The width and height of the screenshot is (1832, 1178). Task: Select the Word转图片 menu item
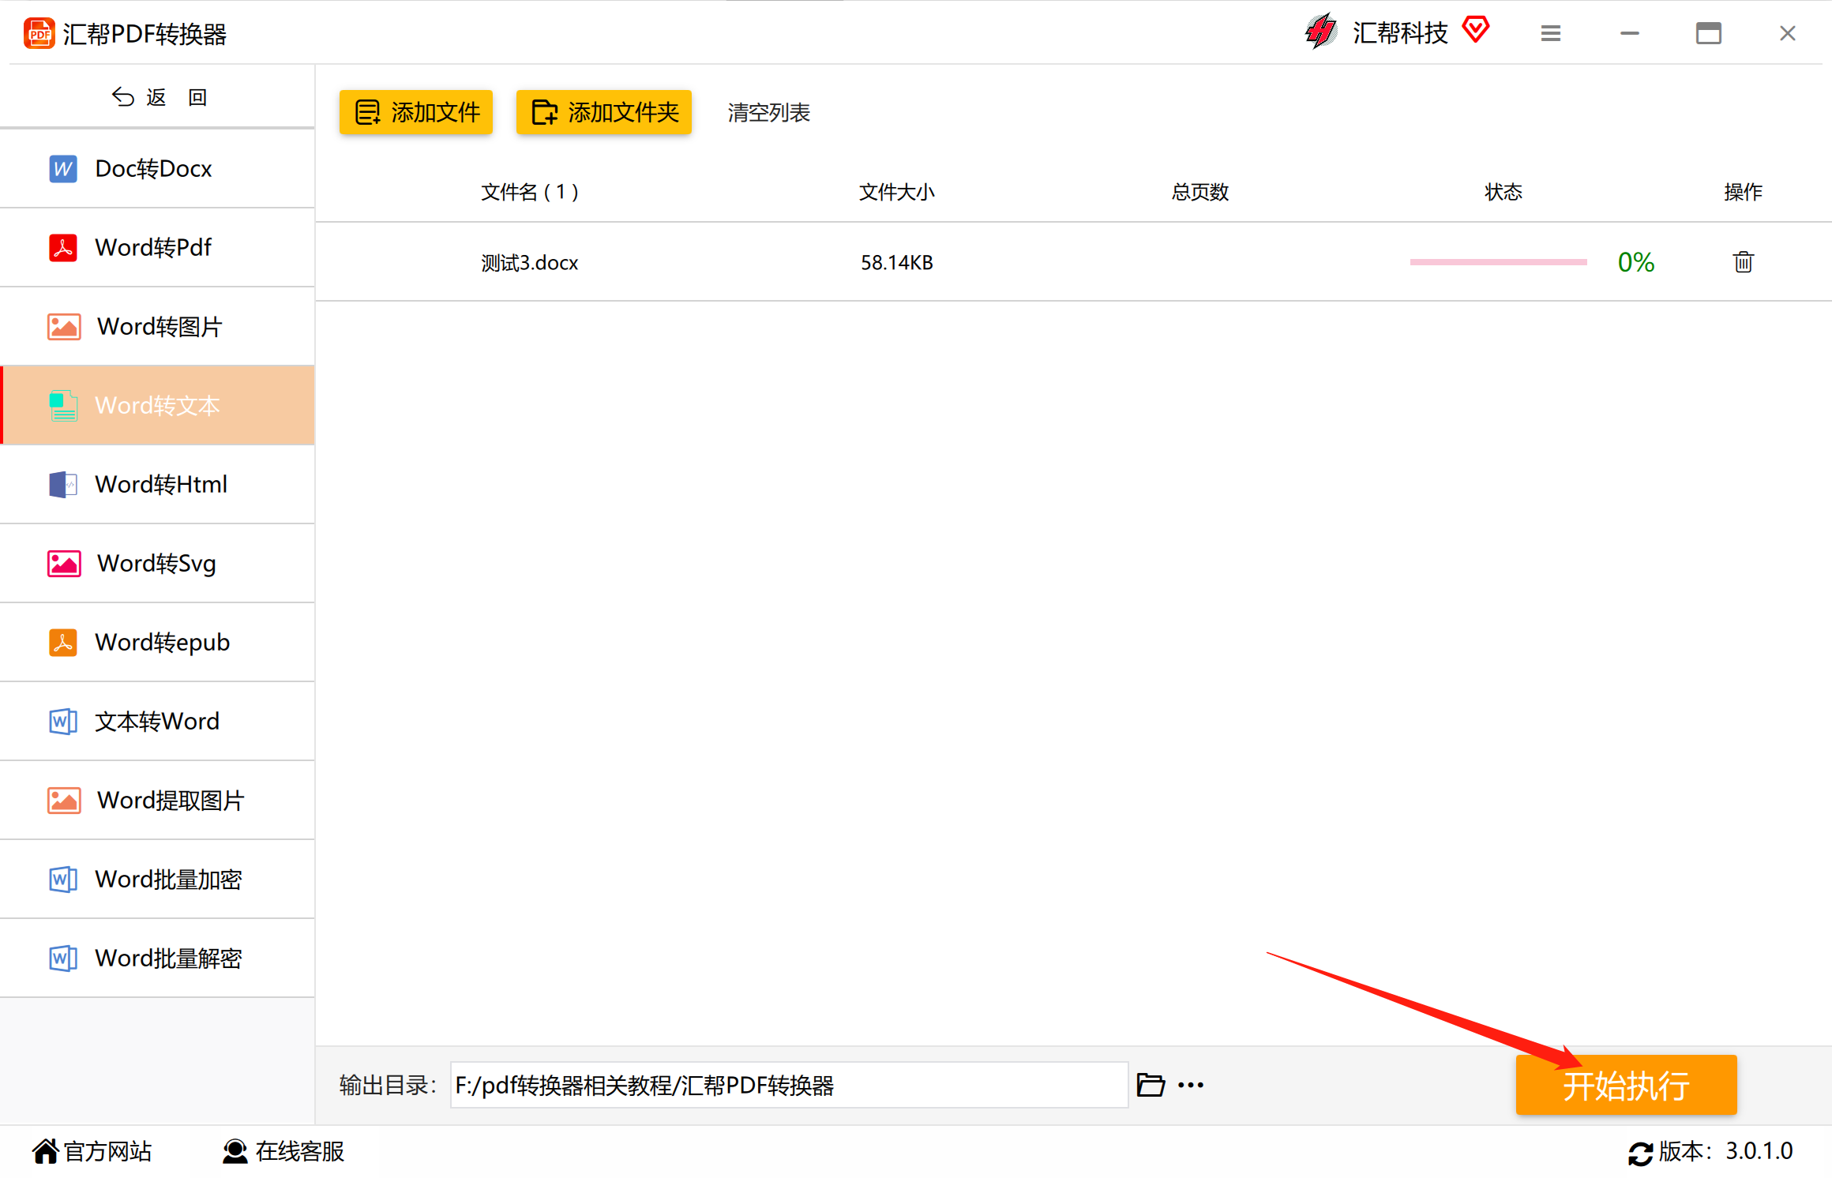pos(157,327)
